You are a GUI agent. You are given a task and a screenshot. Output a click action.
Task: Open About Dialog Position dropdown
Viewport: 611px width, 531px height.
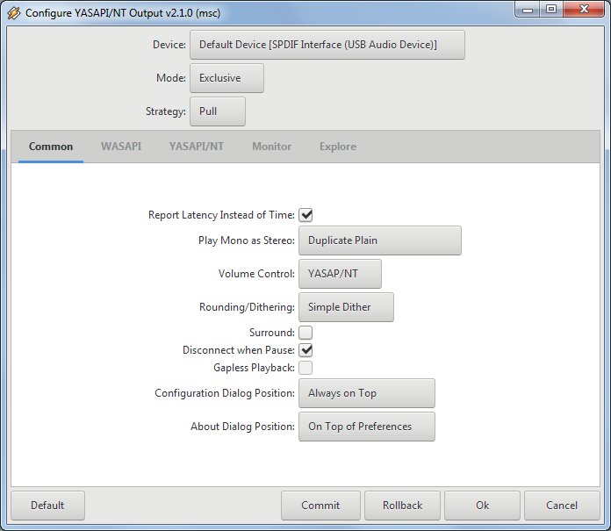coord(366,427)
